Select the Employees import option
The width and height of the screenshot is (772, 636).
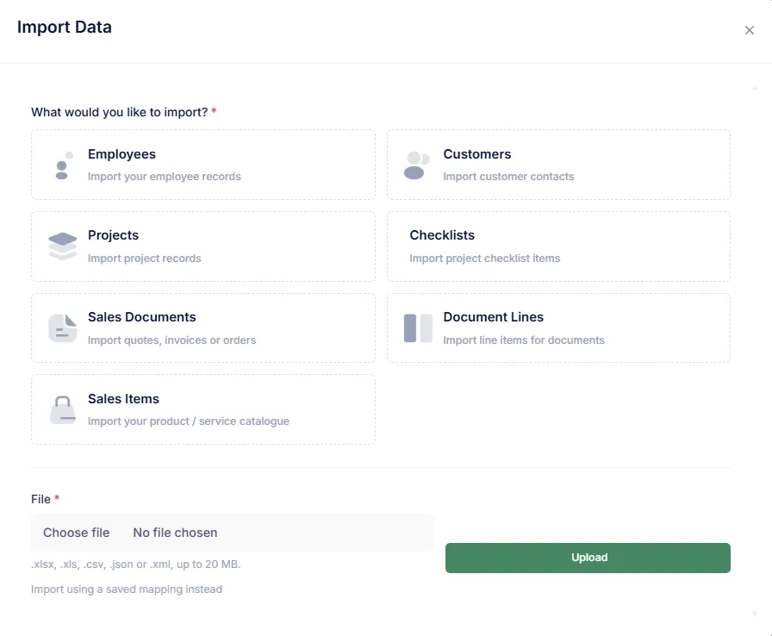coord(203,165)
